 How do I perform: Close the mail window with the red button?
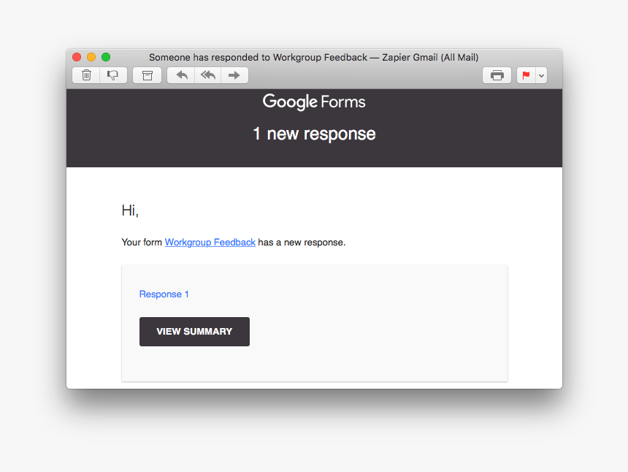coord(77,57)
